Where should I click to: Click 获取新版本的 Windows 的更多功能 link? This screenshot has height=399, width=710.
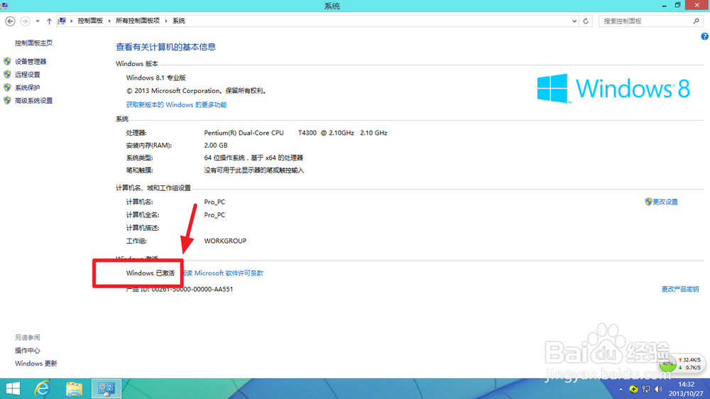coord(176,104)
